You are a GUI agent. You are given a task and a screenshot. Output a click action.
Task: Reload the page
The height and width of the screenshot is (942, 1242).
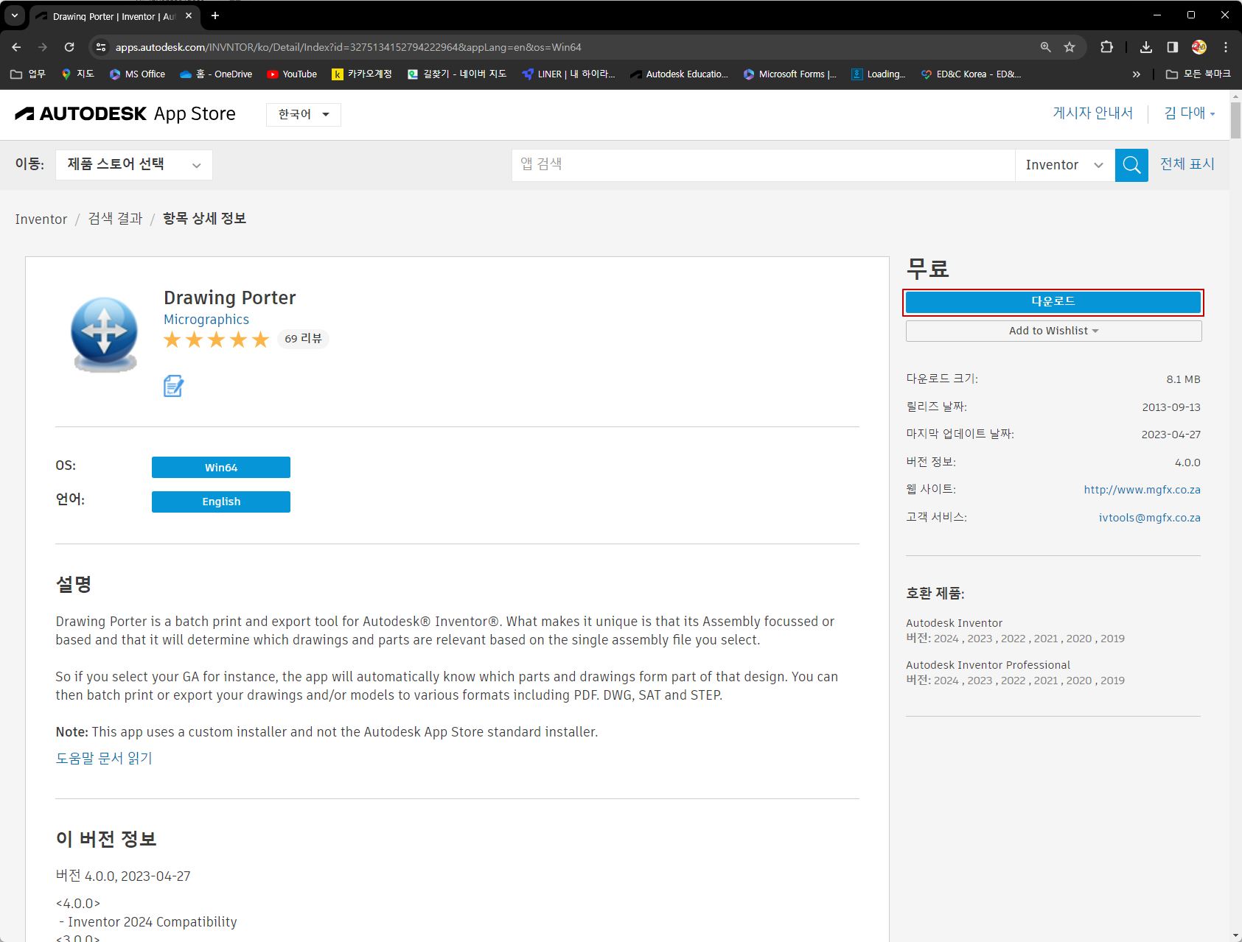click(69, 47)
